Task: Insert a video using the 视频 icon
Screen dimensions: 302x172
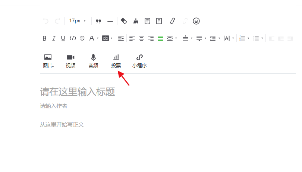Action: pos(70,61)
